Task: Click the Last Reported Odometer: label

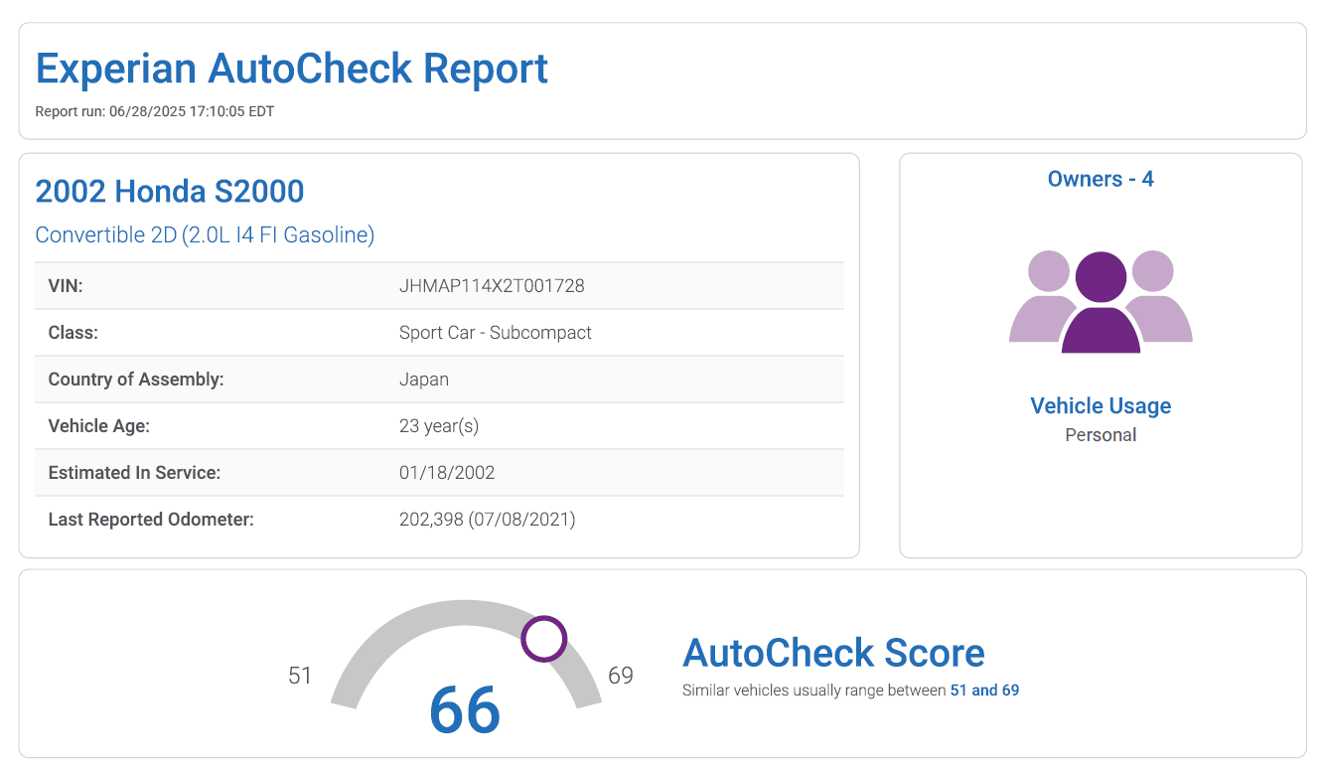Action: (151, 520)
